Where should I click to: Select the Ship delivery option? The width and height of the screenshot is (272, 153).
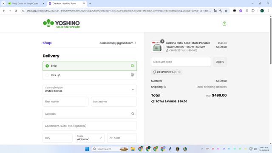90,66
